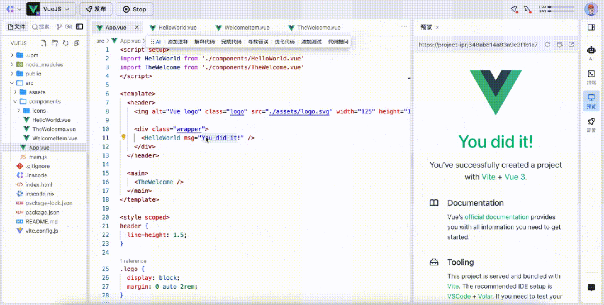Click the lightbulb quick-fix icon on line 11
The image size is (604, 305).
(124, 137)
